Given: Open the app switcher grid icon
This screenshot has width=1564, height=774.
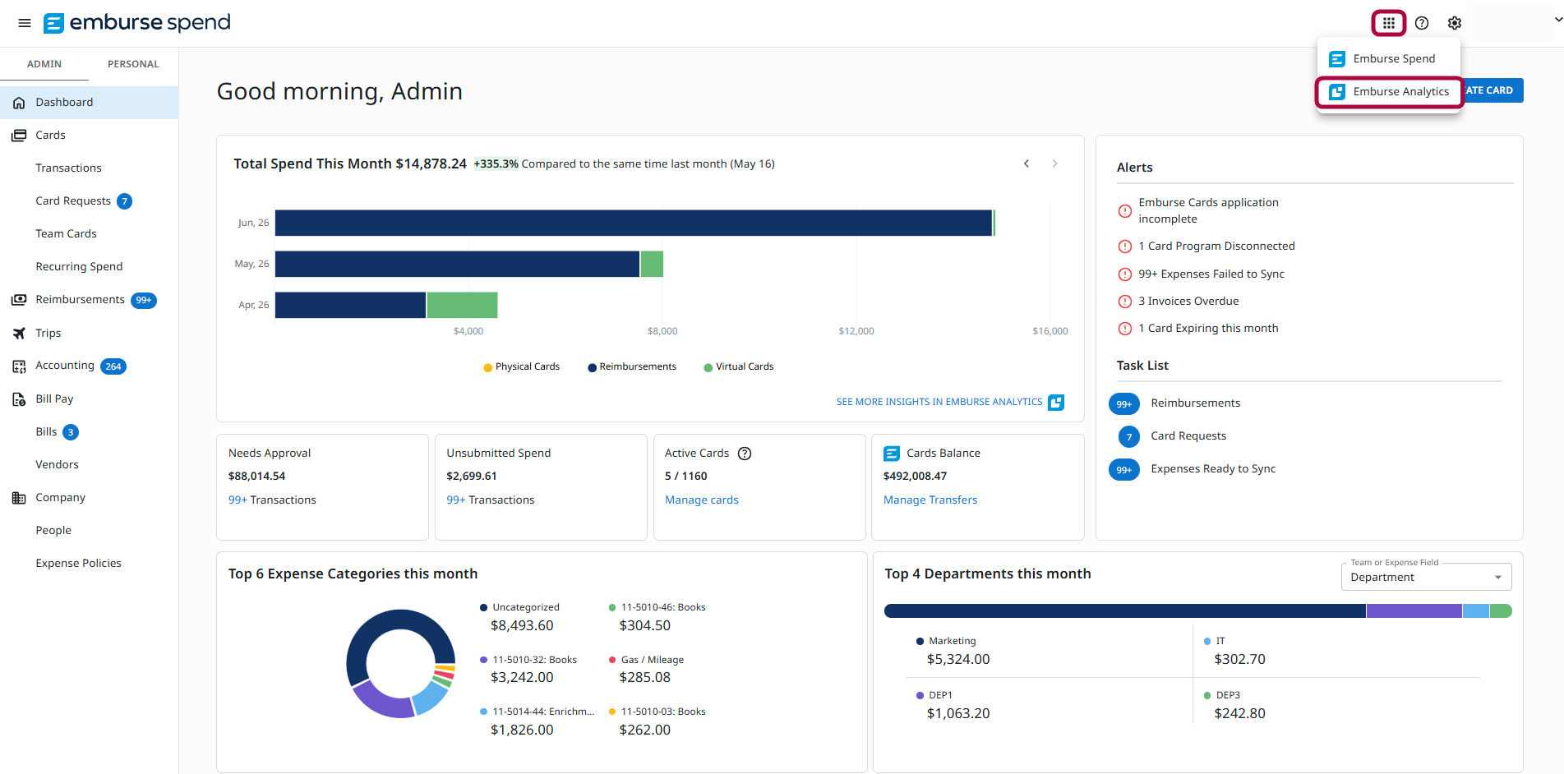Looking at the screenshot, I should coord(1388,23).
